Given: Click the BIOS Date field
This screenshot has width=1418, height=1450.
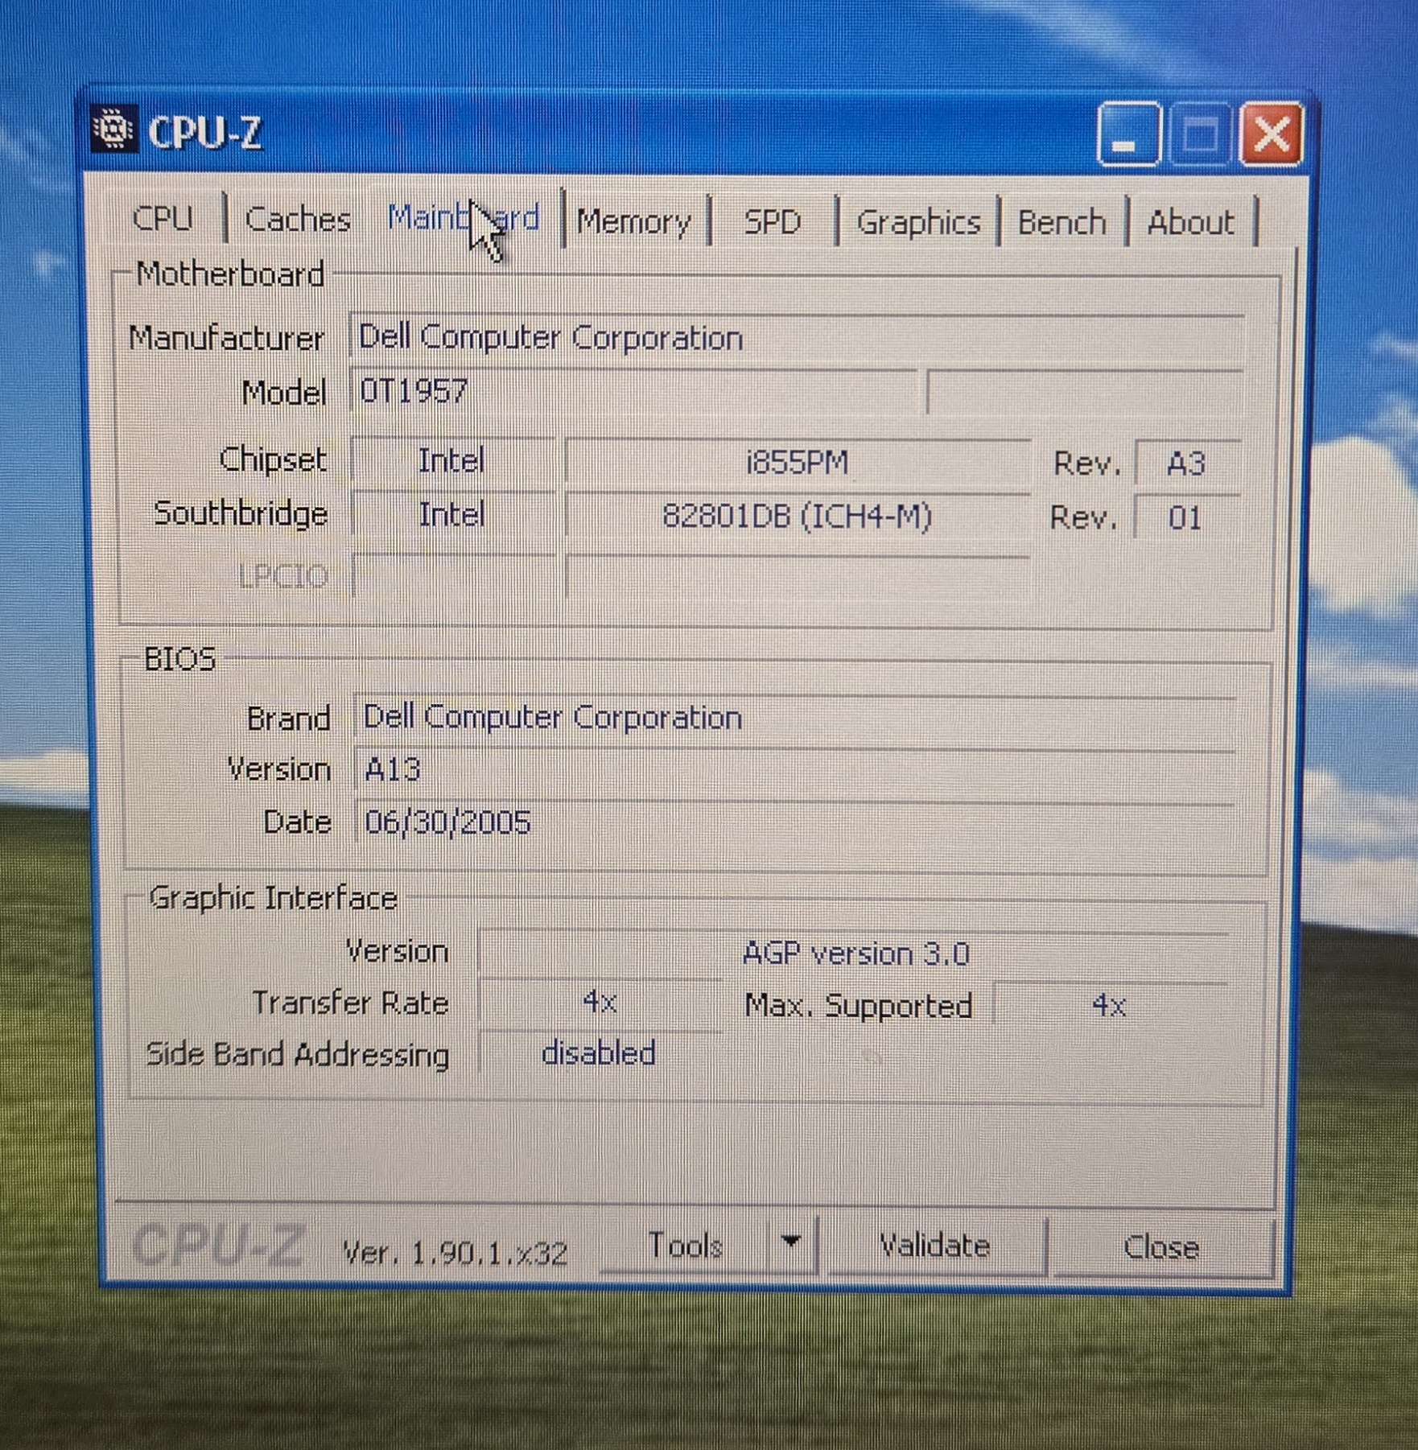Looking at the screenshot, I should [x=795, y=822].
